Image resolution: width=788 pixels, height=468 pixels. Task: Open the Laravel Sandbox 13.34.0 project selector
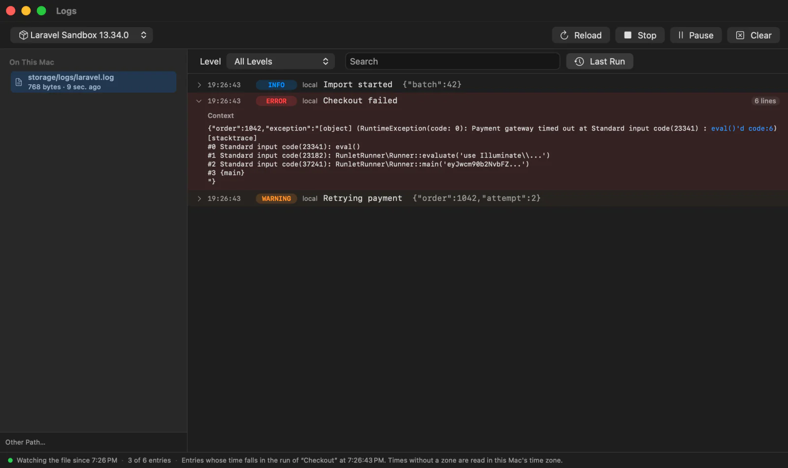pos(82,35)
